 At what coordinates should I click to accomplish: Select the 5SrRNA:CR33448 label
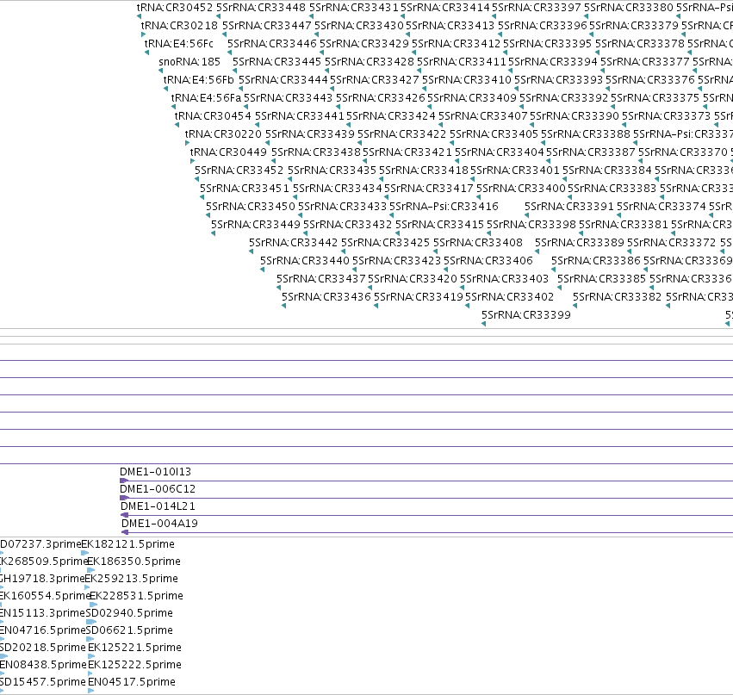tap(261, 8)
